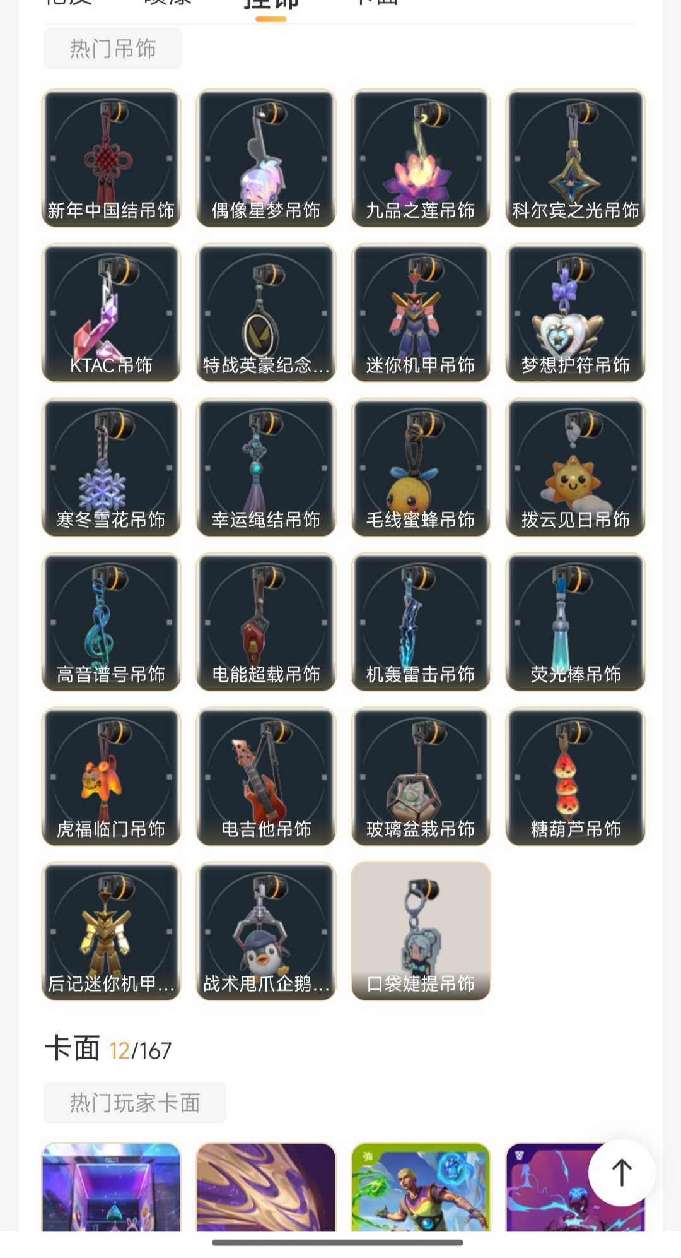The height and width of the screenshot is (1258, 681).
Task: Open the 迷你机甲吊饰 robot charm
Action: pos(421,312)
